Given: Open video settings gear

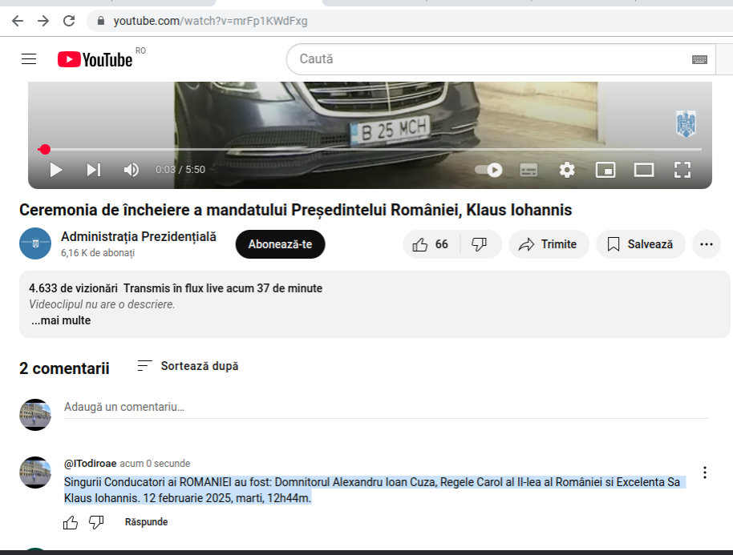Looking at the screenshot, I should tap(567, 170).
